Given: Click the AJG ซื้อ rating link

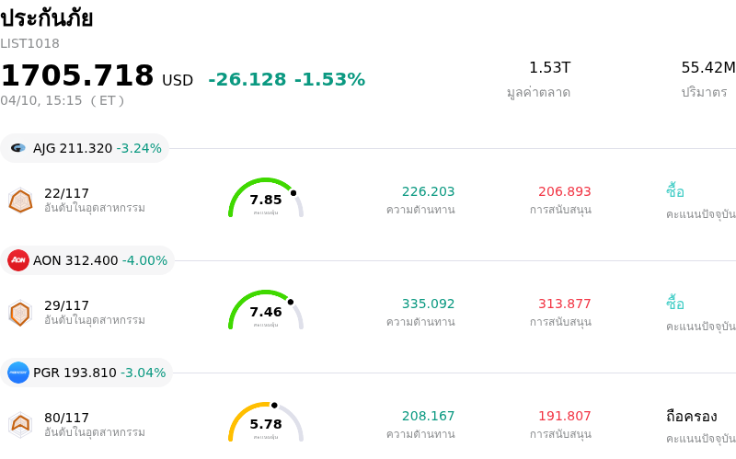Looking at the screenshot, I should click(675, 191).
